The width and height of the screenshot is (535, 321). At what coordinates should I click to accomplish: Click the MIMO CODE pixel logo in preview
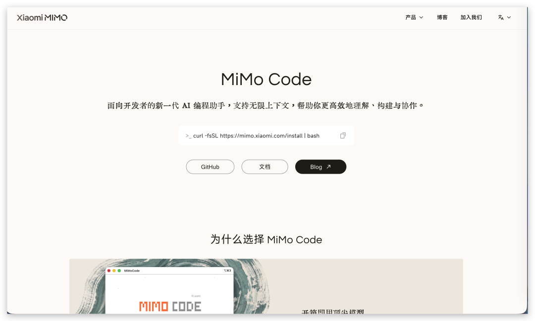[170, 306]
